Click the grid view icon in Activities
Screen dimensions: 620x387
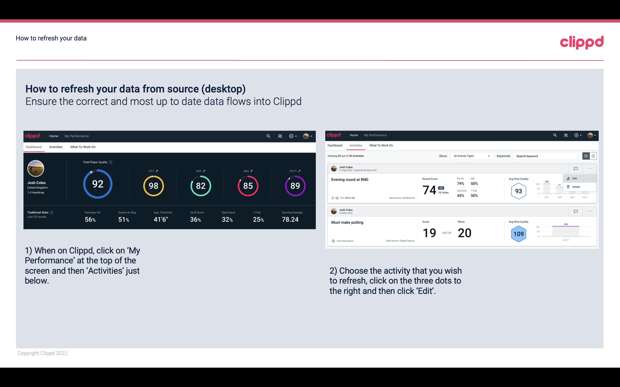[x=593, y=156]
